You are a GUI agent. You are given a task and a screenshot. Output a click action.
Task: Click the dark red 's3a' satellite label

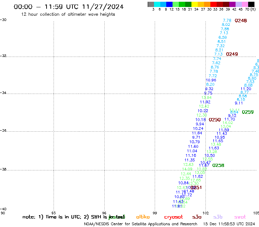pos(197,217)
